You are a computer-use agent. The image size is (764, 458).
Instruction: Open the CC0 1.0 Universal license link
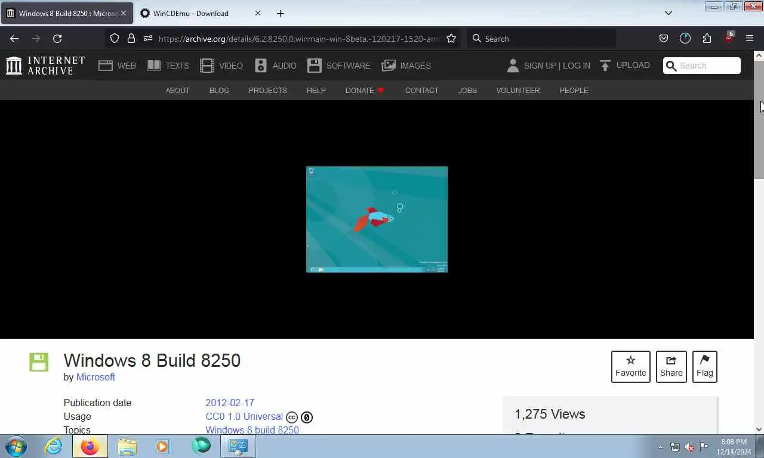244,416
